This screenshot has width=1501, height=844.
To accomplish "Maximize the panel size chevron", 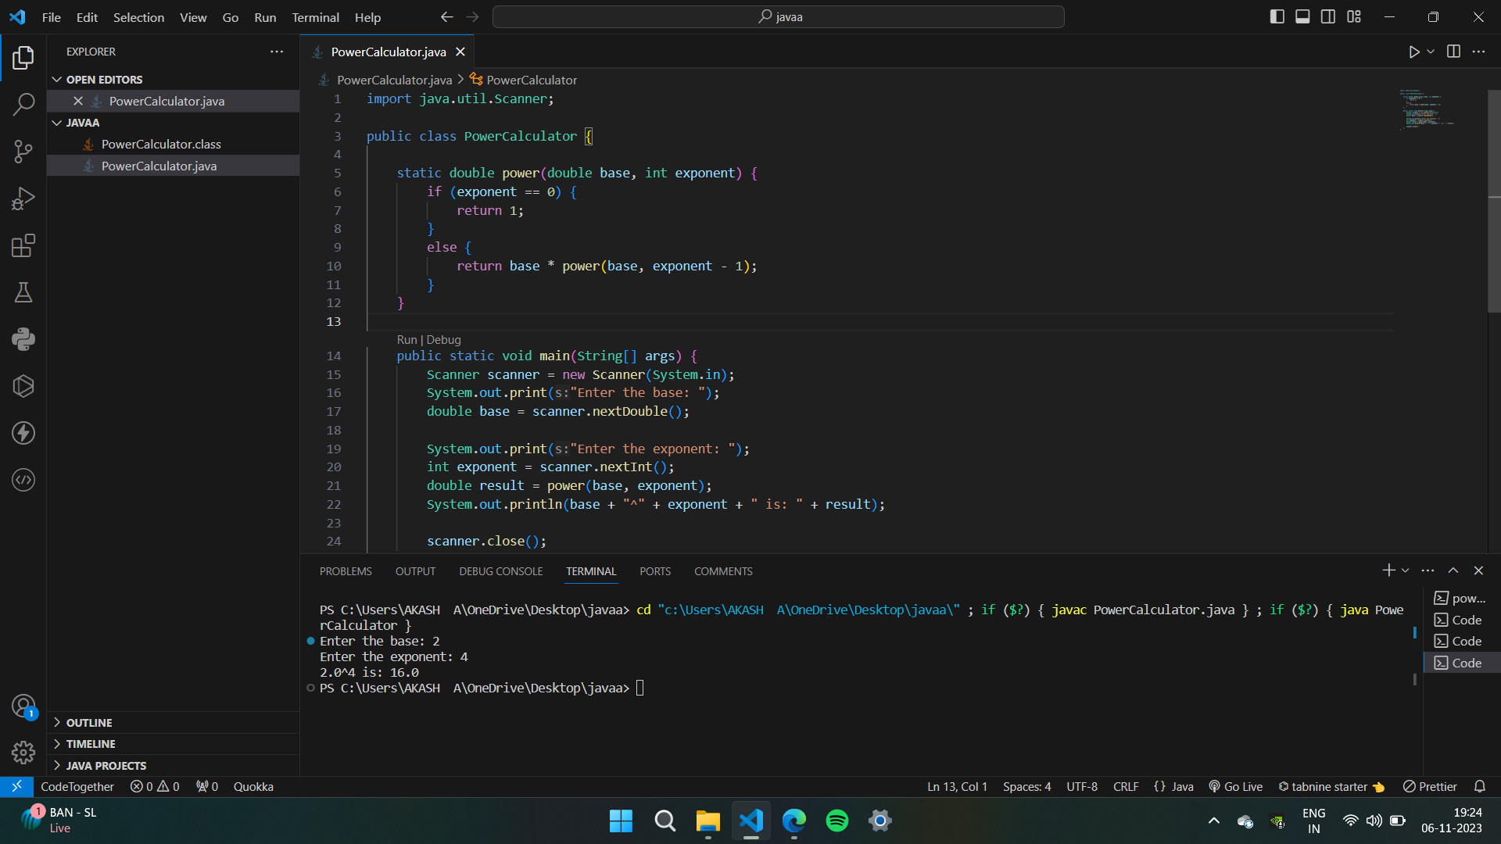I will 1453,570.
